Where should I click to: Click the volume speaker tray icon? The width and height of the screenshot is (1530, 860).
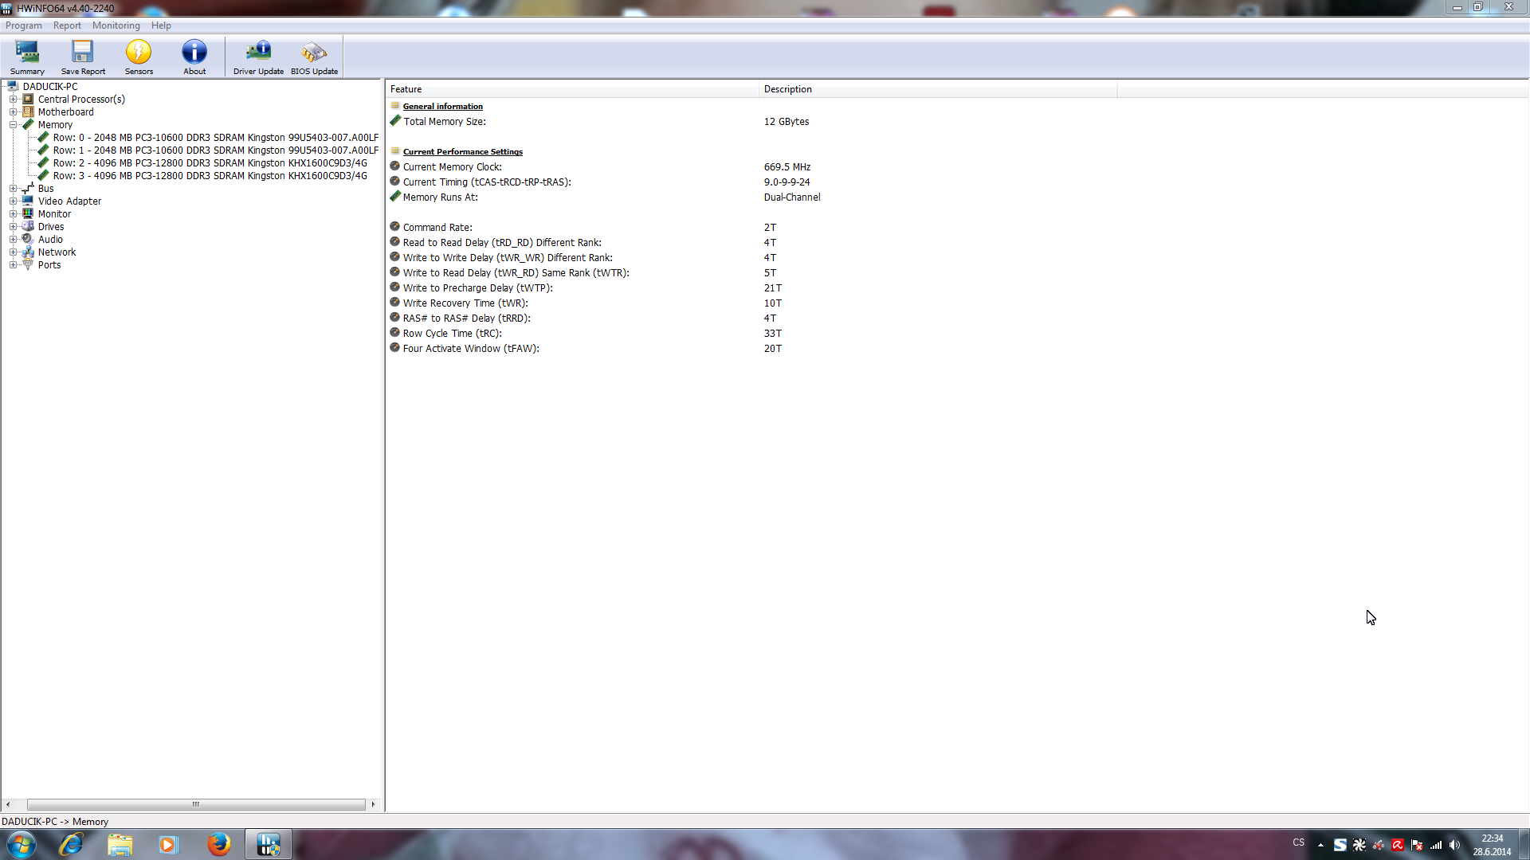pyautogui.click(x=1454, y=845)
